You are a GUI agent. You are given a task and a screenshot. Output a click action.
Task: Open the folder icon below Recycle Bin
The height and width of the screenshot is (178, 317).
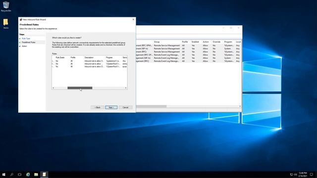point(6,23)
